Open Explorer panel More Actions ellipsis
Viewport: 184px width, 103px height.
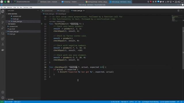pos(38,11)
